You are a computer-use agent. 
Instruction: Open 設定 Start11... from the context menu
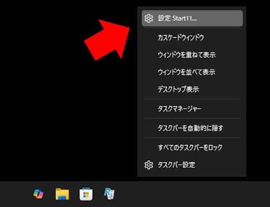click(192, 19)
